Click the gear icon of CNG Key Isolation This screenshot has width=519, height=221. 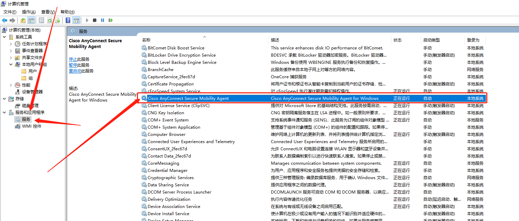click(x=144, y=113)
